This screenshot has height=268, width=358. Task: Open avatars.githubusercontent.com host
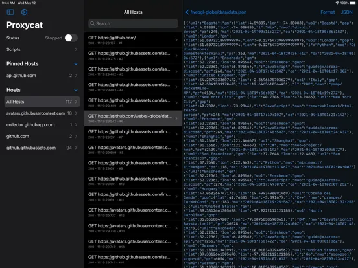42,113
